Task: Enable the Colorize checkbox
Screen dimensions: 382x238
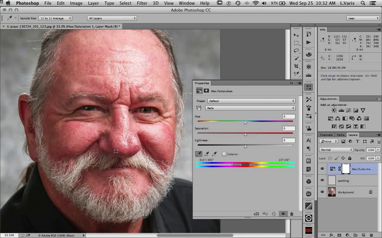Action: (224, 154)
